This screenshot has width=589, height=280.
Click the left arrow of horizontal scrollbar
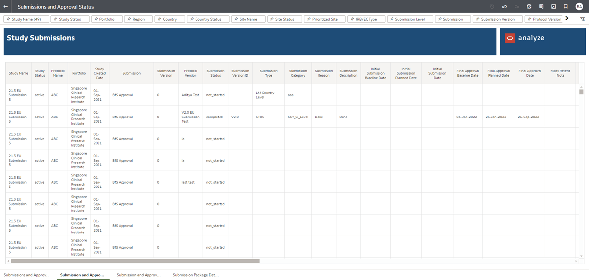point(8,261)
